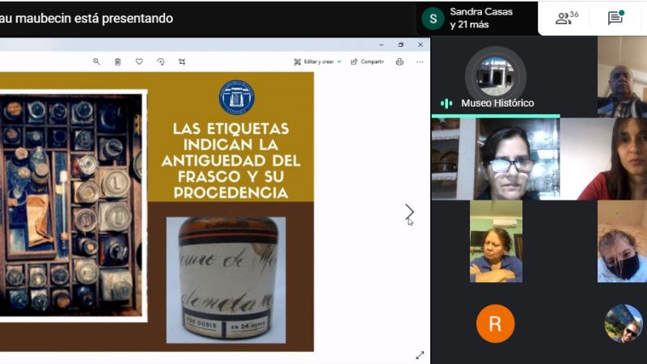Select the participant wearing black face mask
This screenshot has width=647, height=364.
[622, 241]
